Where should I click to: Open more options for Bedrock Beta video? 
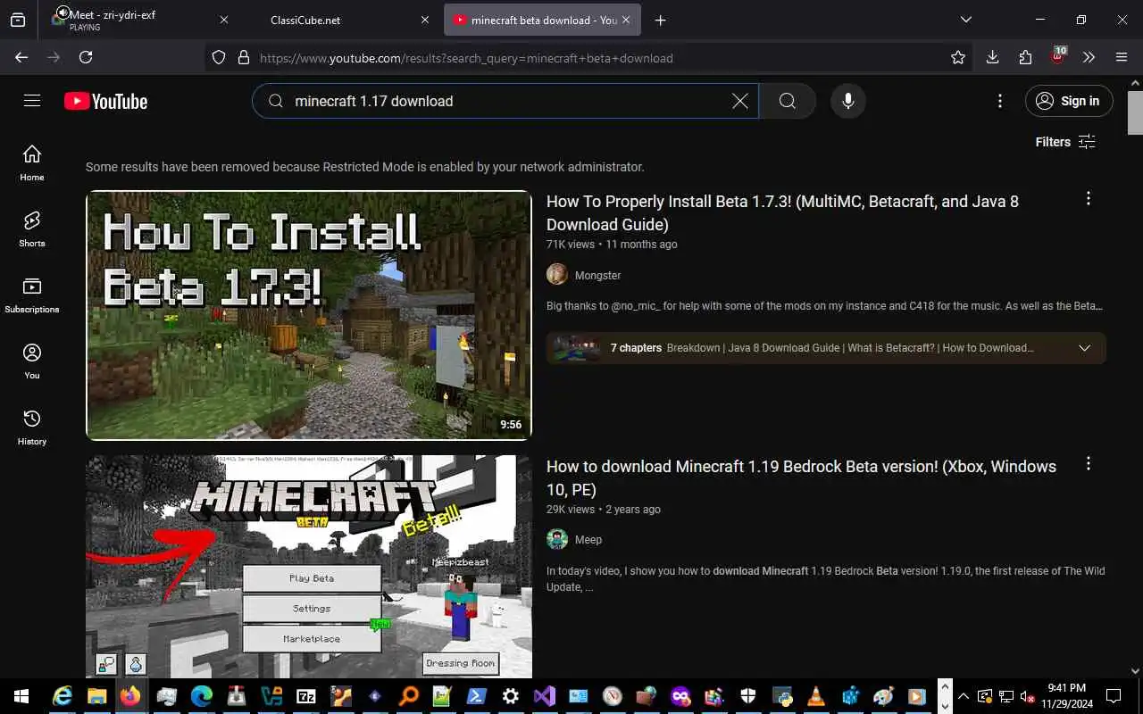point(1088,463)
